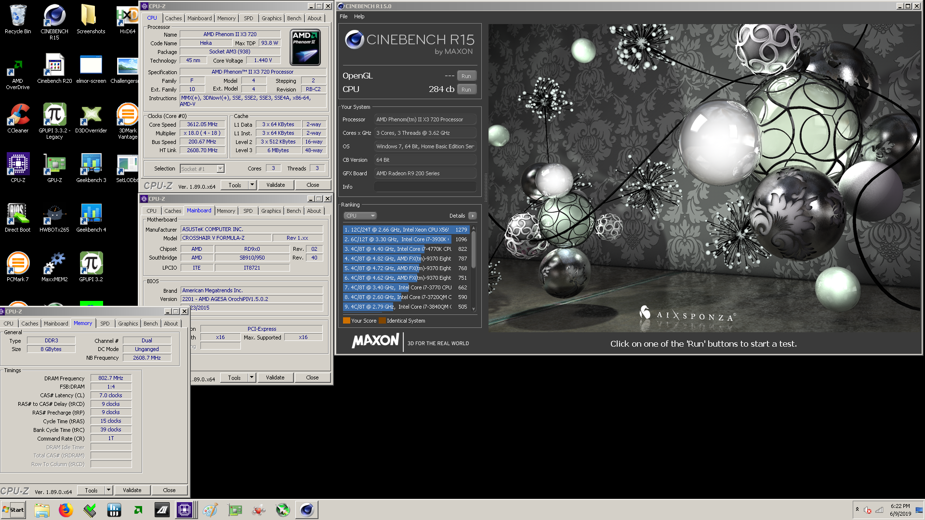Switch to Caches tab in top CPU-Z

(x=173, y=18)
